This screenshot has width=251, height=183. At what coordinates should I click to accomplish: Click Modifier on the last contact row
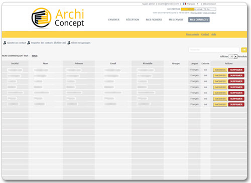pos(220,104)
